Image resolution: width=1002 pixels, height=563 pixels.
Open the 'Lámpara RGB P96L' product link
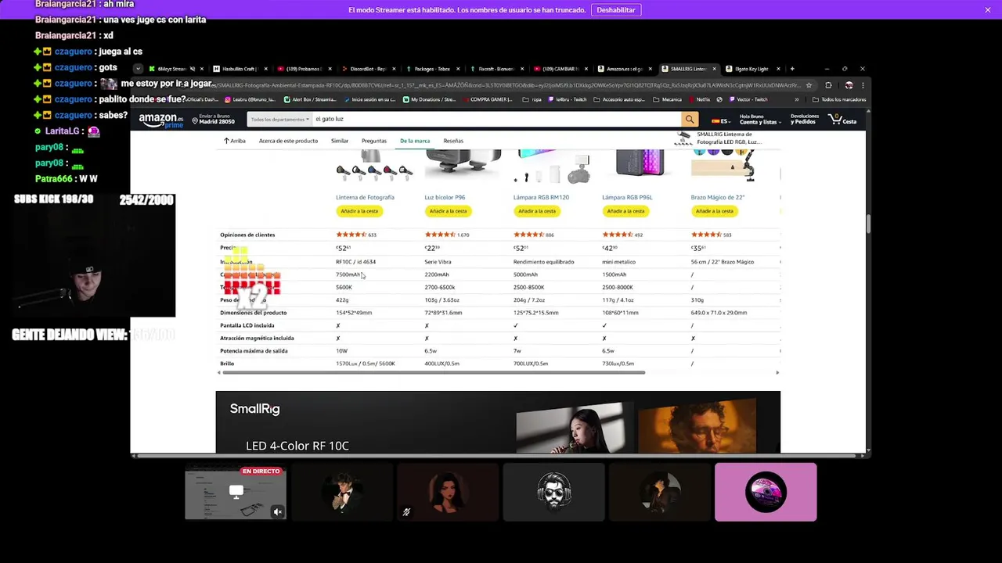pyautogui.click(x=627, y=198)
